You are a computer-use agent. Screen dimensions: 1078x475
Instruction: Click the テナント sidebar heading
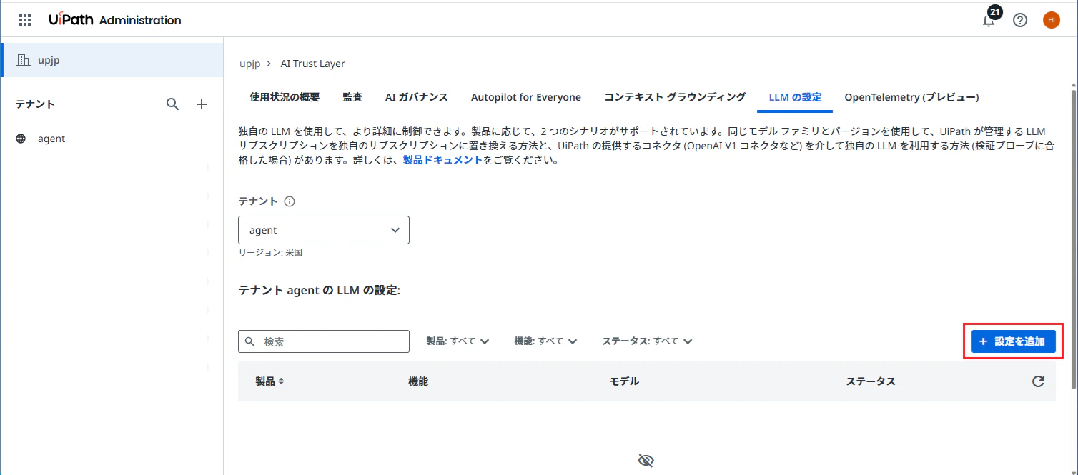tap(35, 104)
